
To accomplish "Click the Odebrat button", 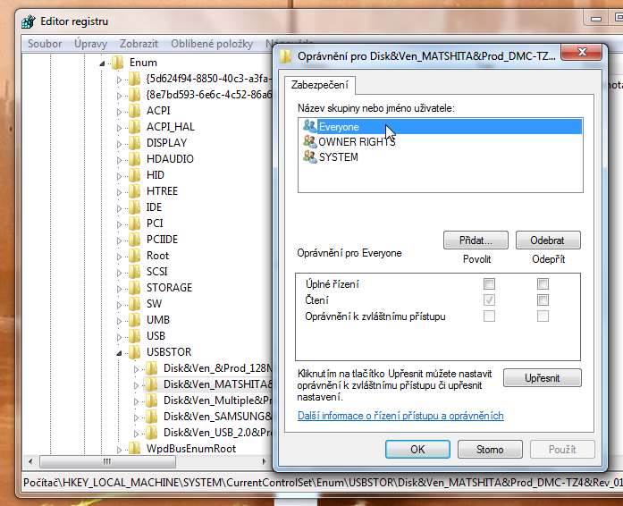I will point(548,240).
